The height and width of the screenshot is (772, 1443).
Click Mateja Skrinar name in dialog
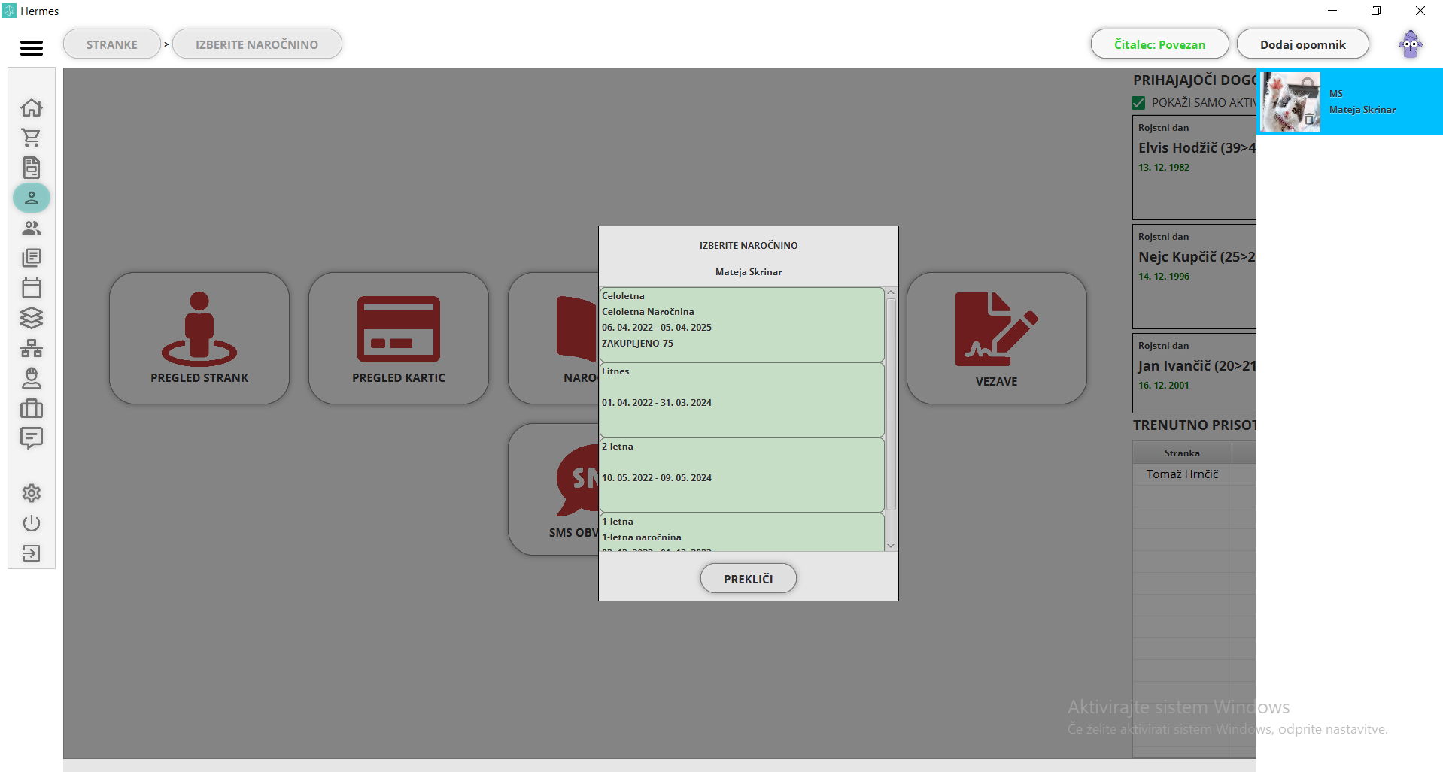749,272
